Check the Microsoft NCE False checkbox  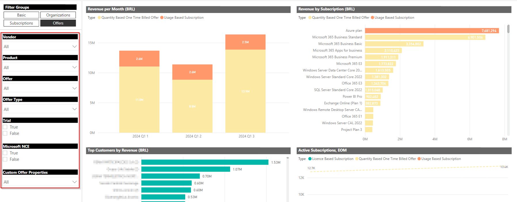[5, 159]
